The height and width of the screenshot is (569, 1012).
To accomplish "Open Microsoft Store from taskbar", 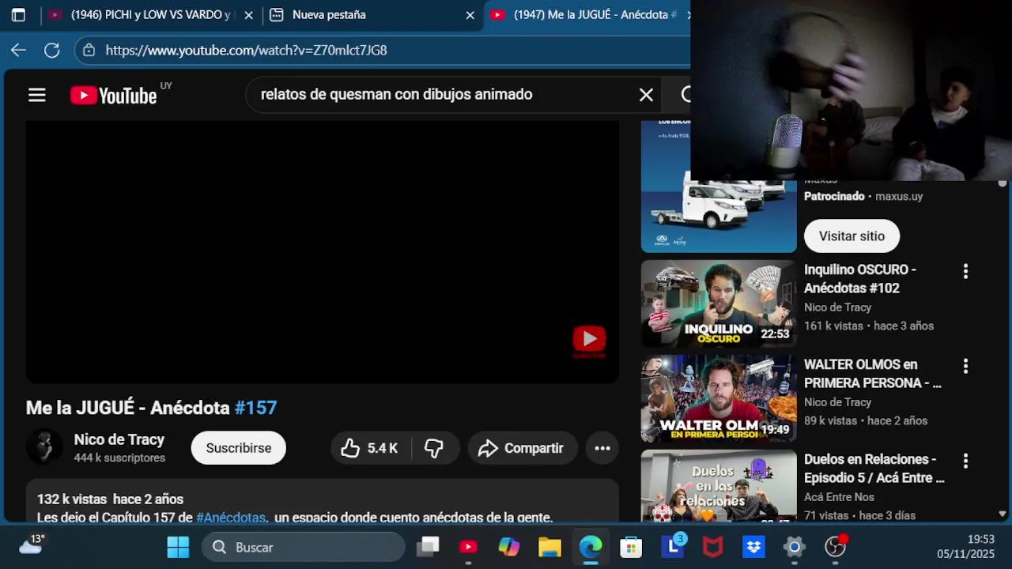I will [631, 547].
